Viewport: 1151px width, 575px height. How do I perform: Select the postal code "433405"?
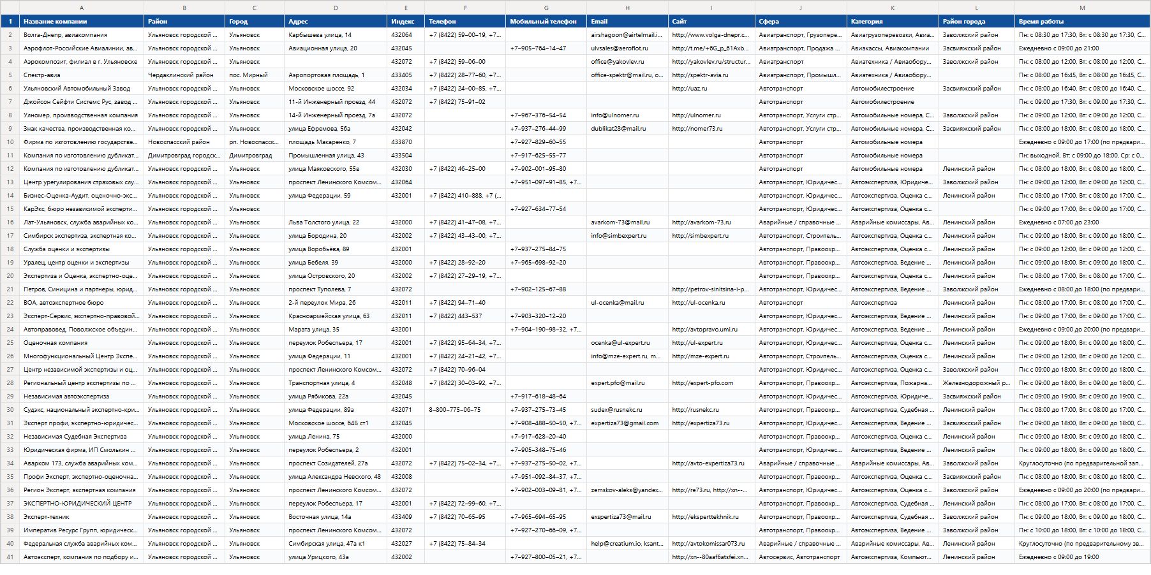[x=406, y=75]
